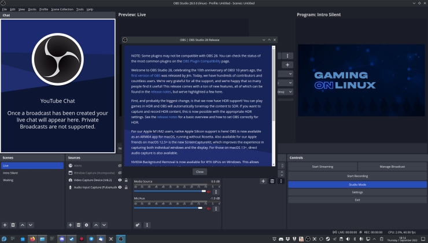Open the duration (ms) dropdown
This screenshot has width=428, height=243.
(x=286, y=92)
